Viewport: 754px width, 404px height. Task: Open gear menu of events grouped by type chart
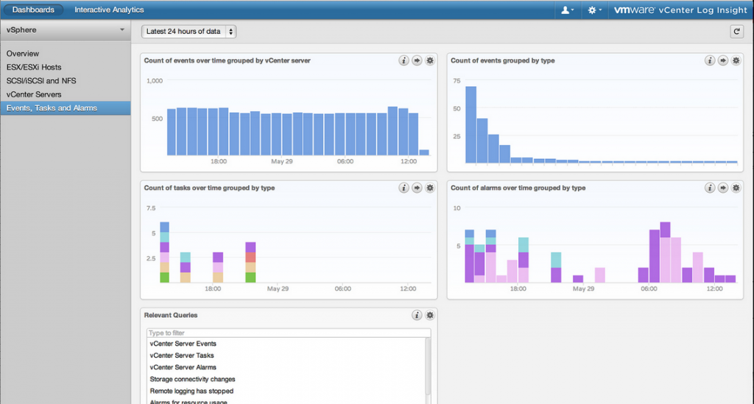tap(736, 60)
